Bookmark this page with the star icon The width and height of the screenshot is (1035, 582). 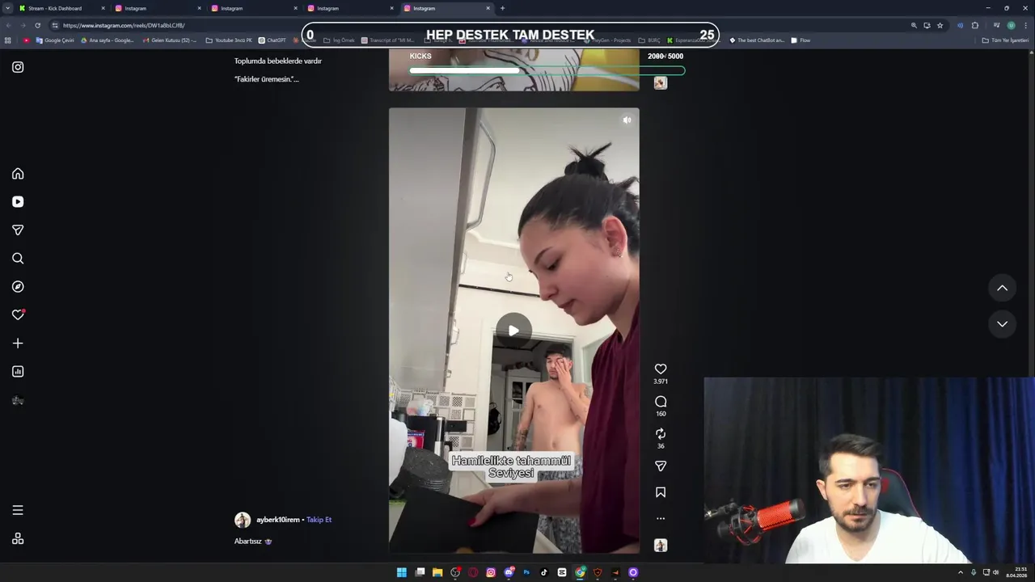tap(940, 25)
